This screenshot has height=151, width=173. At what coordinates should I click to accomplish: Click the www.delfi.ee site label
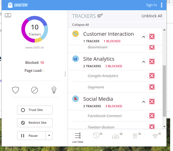(35, 47)
